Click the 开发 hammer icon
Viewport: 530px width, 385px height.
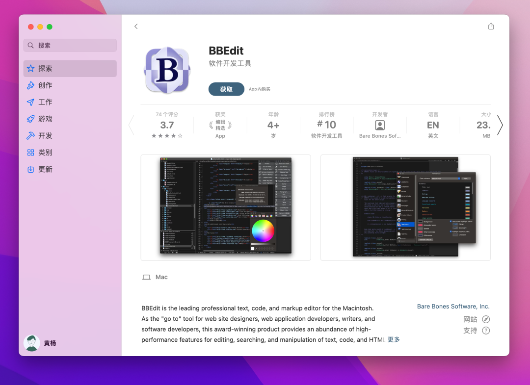31,135
